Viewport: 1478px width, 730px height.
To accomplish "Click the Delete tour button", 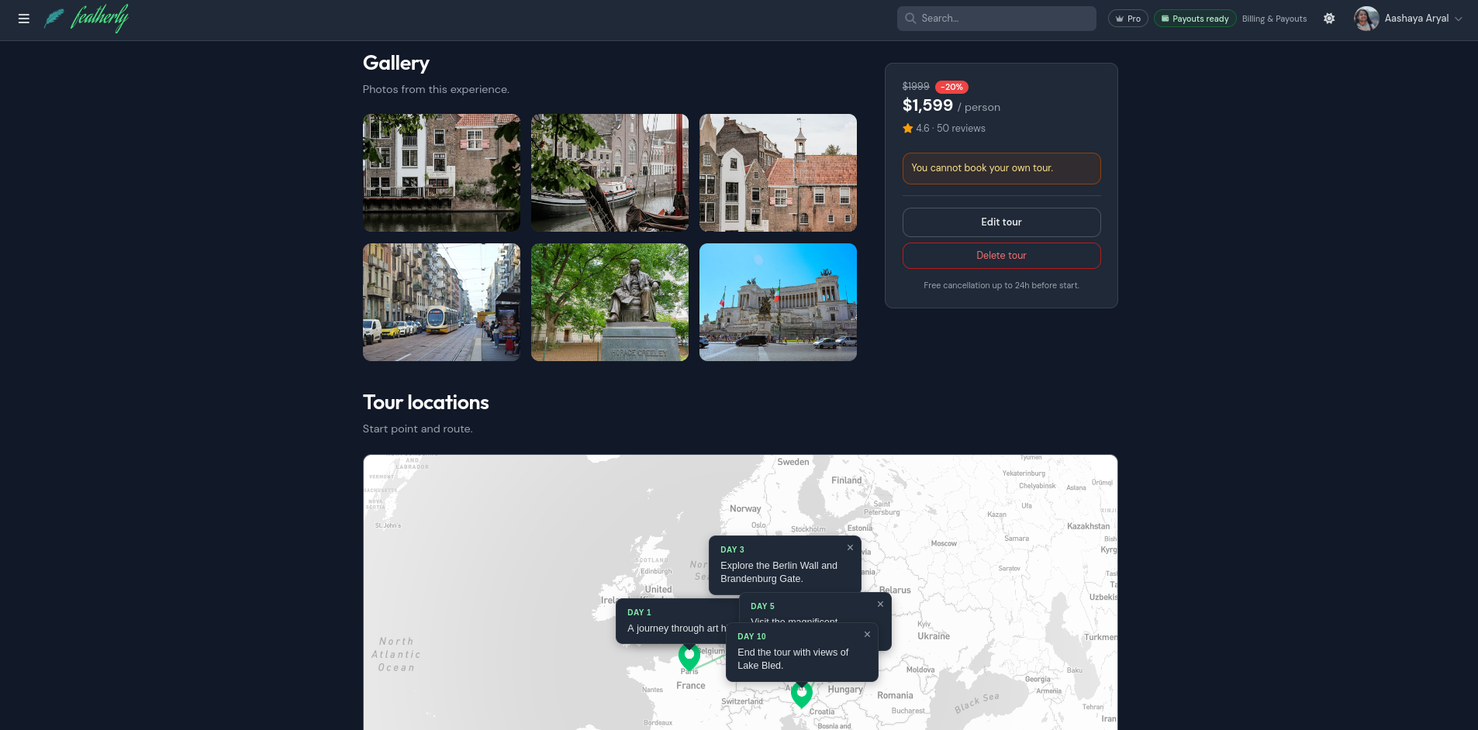I will click(x=1001, y=256).
